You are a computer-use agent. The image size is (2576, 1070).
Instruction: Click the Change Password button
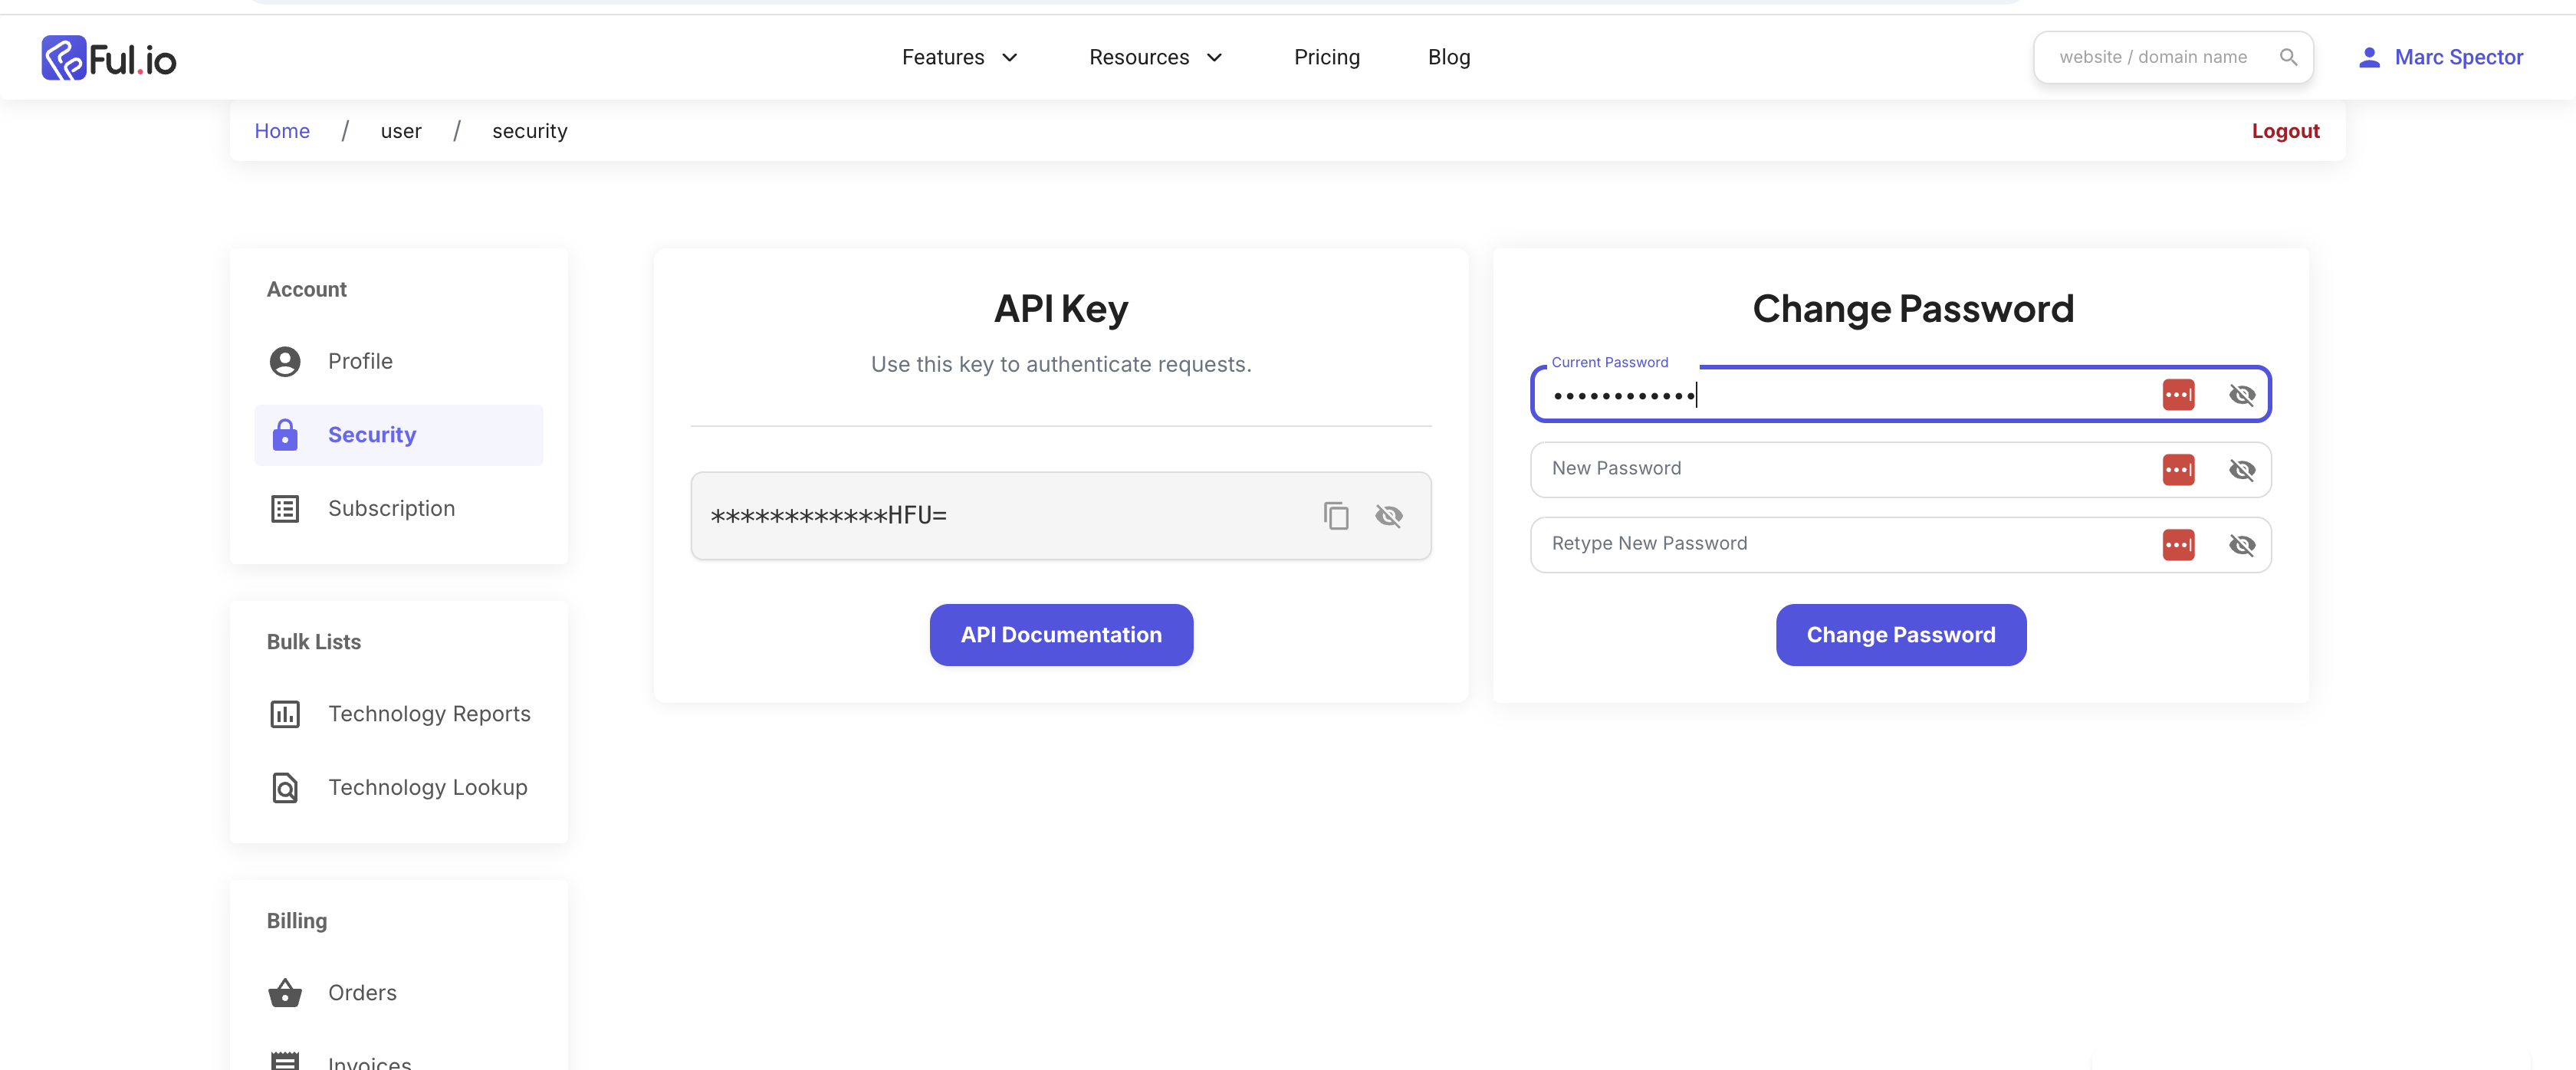pyautogui.click(x=1900, y=635)
